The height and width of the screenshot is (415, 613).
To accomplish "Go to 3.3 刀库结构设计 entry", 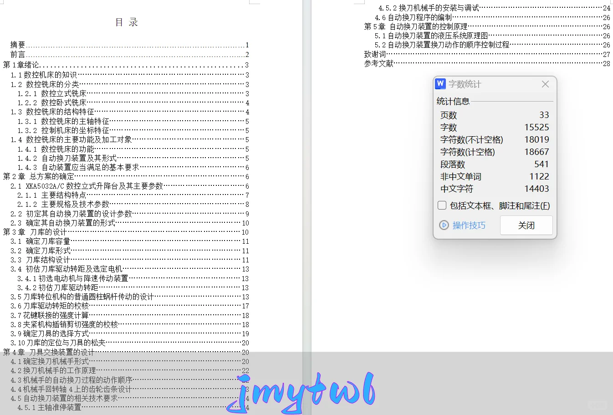I will (x=130, y=260).
